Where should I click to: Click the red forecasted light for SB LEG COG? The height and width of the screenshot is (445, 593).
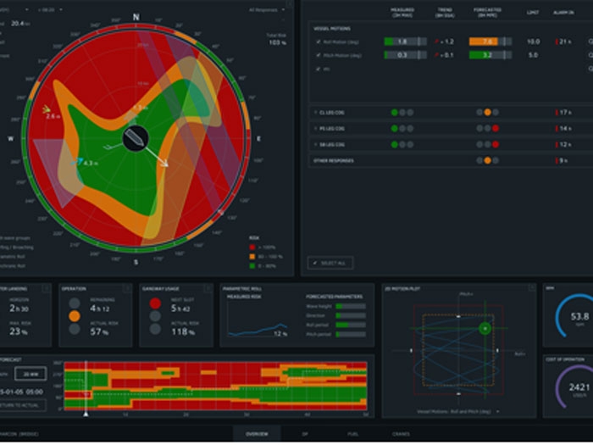(496, 145)
